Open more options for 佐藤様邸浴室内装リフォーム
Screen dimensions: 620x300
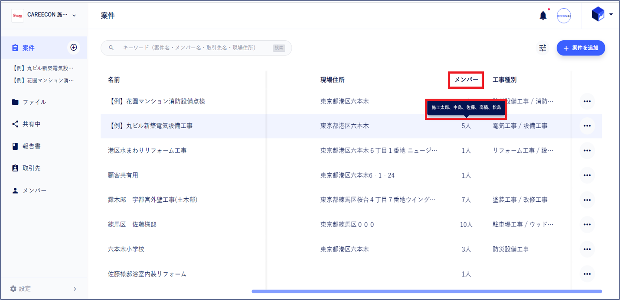[x=587, y=274]
